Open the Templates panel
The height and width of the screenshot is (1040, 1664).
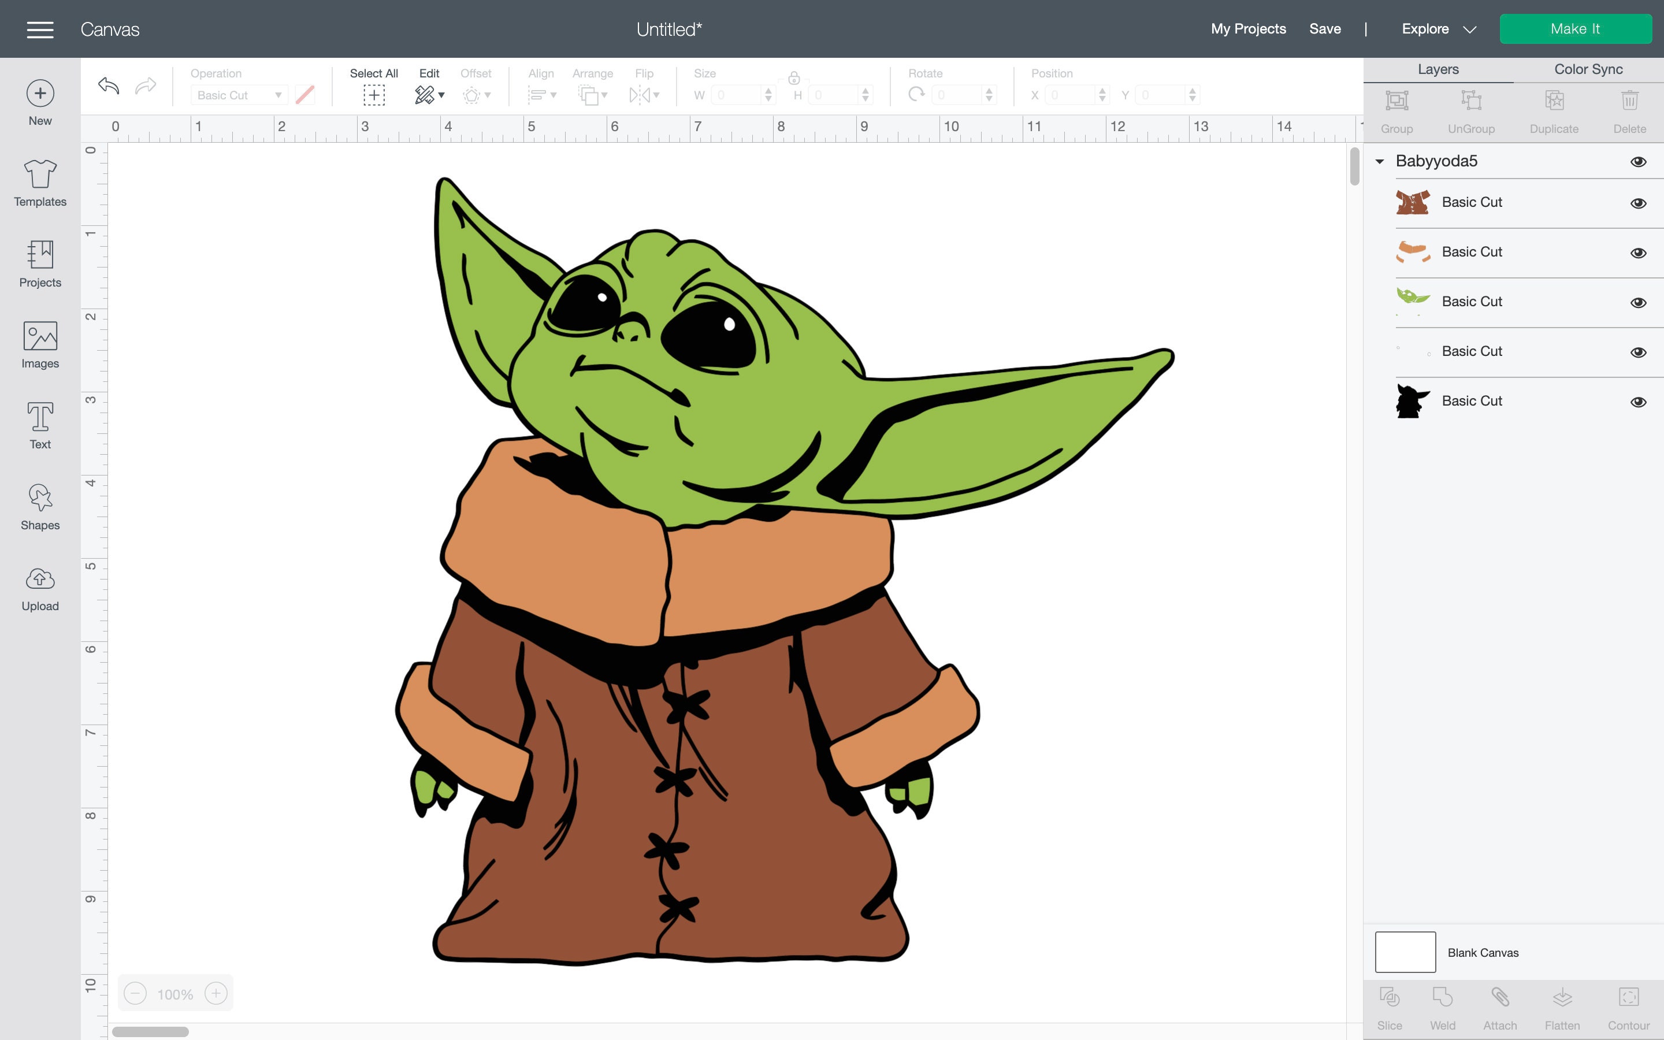point(40,183)
